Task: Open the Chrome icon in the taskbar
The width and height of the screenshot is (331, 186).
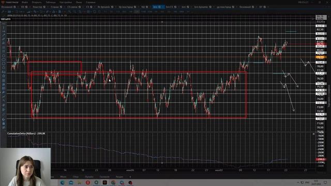Action: pos(113,182)
